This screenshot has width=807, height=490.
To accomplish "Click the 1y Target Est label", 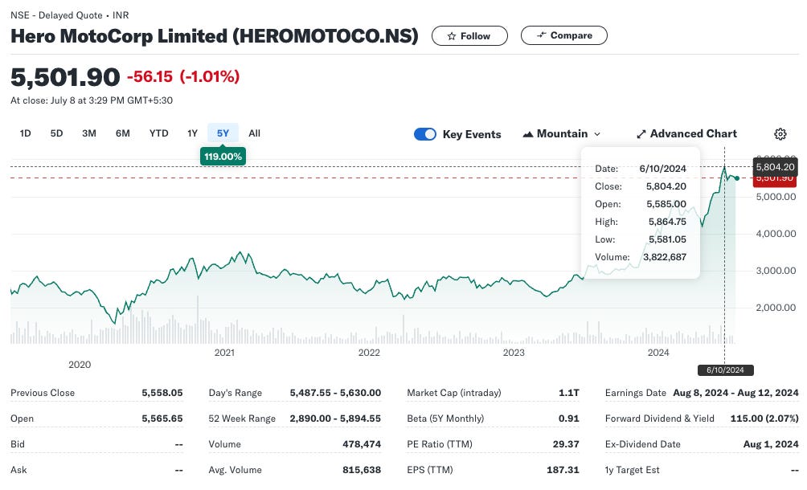I will coord(632,470).
